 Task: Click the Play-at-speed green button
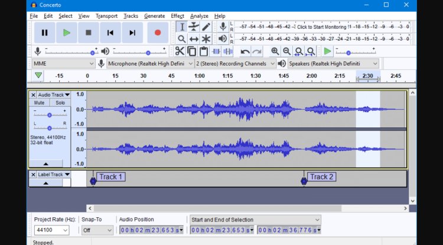[327, 51]
